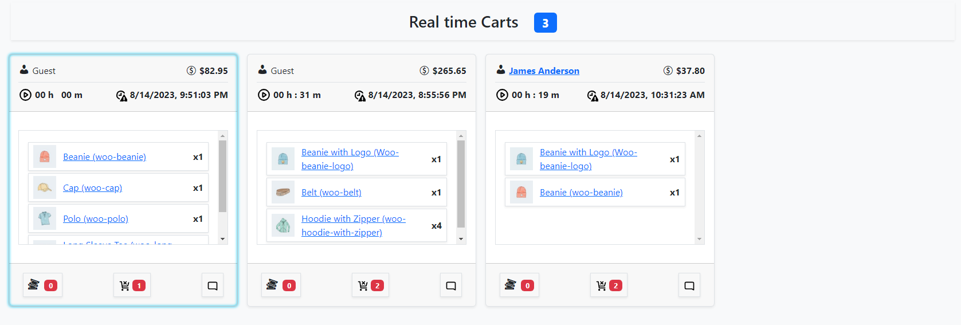Open Belt (woo-belt) product link
Image resolution: width=961 pixels, height=325 pixels.
pos(331,193)
